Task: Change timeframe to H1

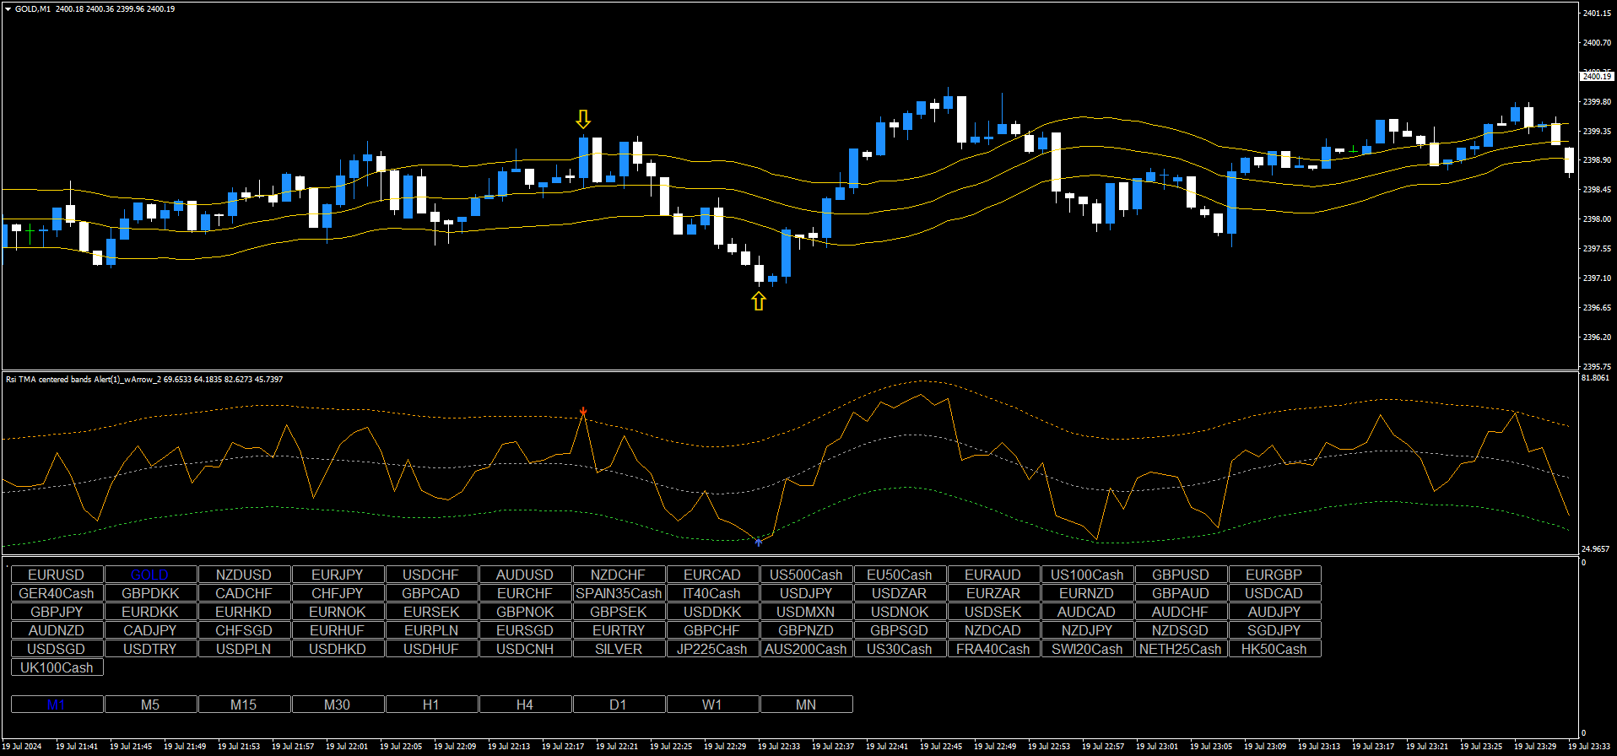Action: coord(431,705)
